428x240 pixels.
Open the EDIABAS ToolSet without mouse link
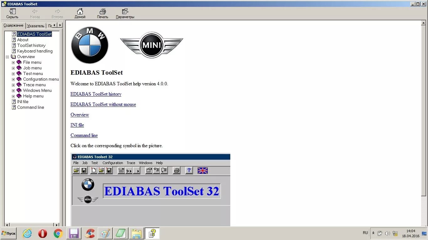click(x=103, y=104)
